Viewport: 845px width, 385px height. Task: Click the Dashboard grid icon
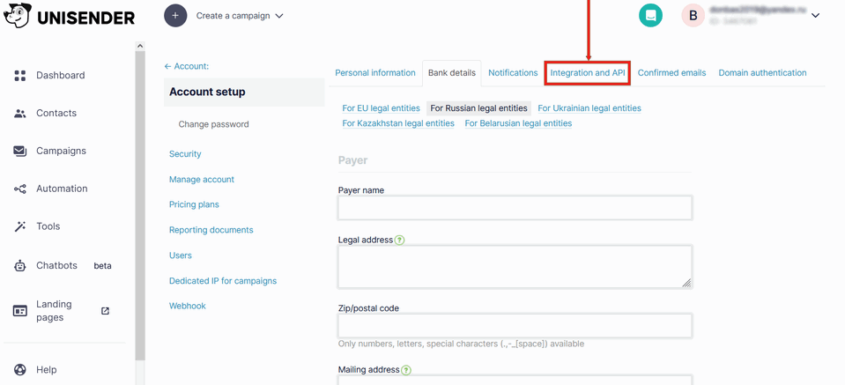[x=20, y=76]
